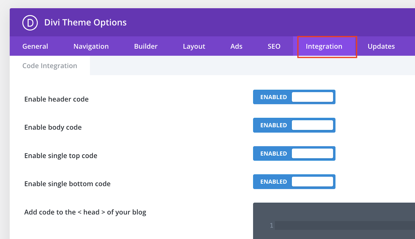Viewport: 415px width, 239px height.
Task: Click the highlighted Integration tab
Action: coord(324,46)
